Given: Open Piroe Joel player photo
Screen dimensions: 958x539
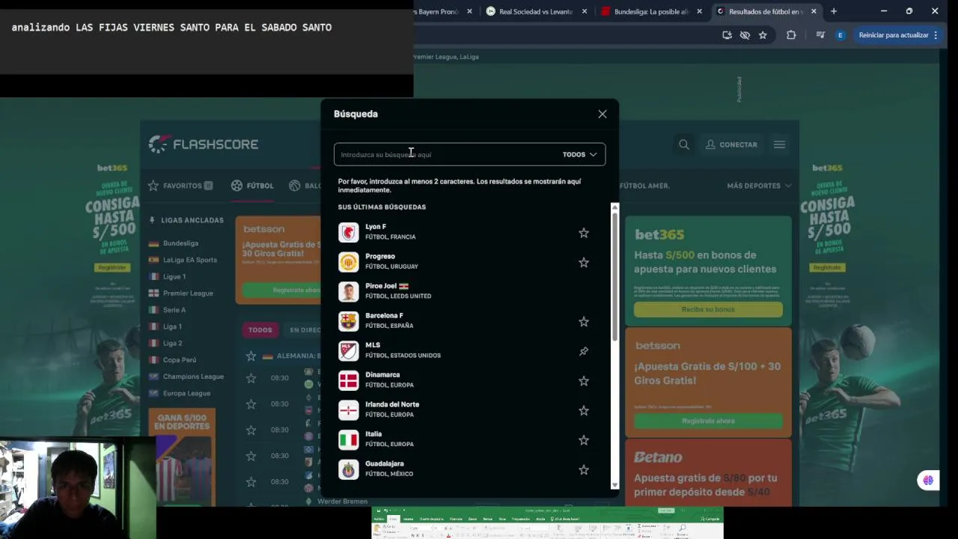Looking at the screenshot, I should coord(349,291).
